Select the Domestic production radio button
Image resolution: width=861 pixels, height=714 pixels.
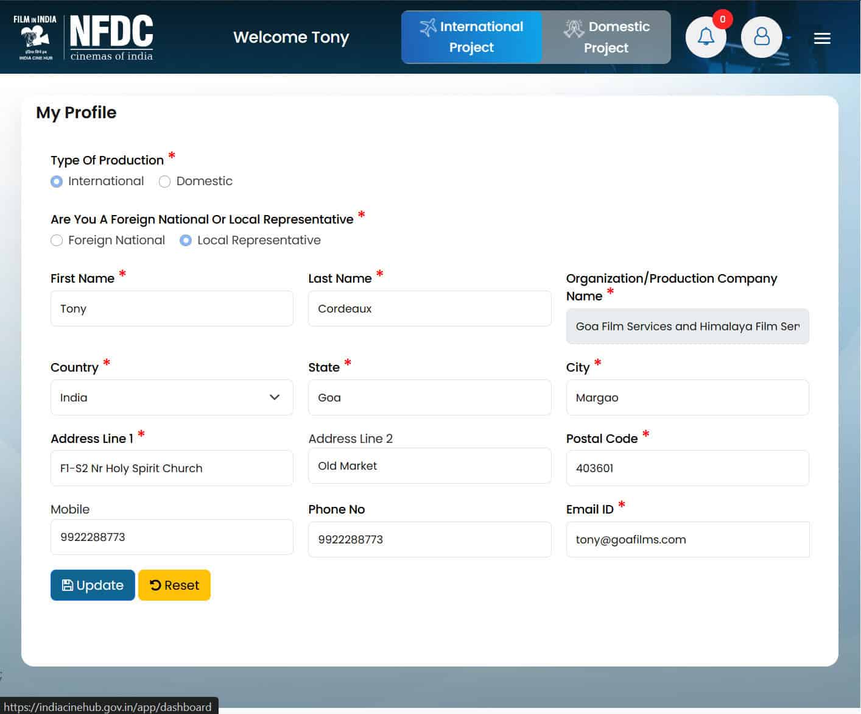(x=164, y=182)
